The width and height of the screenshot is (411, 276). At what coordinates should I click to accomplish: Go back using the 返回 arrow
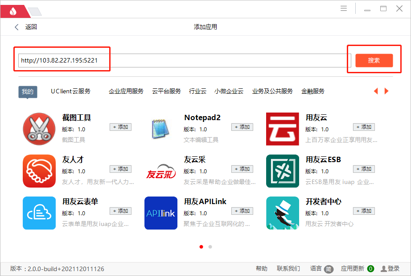(16, 27)
